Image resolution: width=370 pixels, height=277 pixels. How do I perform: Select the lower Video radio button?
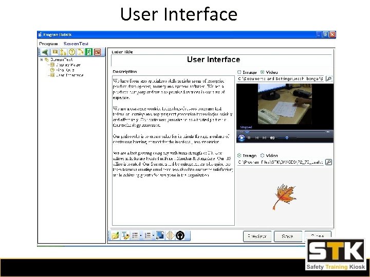click(x=262, y=155)
